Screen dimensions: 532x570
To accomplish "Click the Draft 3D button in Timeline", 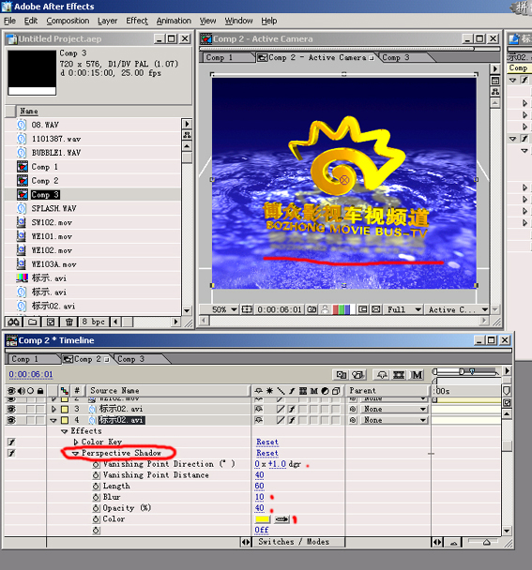I will pyautogui.click(x=358, y=375).
